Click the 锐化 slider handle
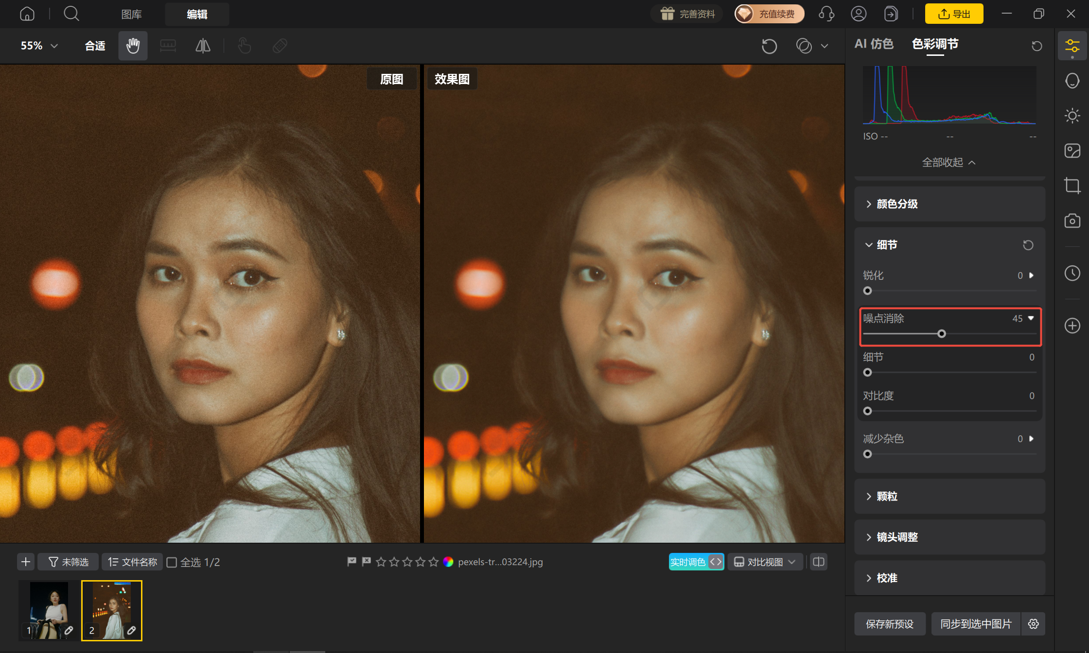1089x653 pixels. [867, 291]
